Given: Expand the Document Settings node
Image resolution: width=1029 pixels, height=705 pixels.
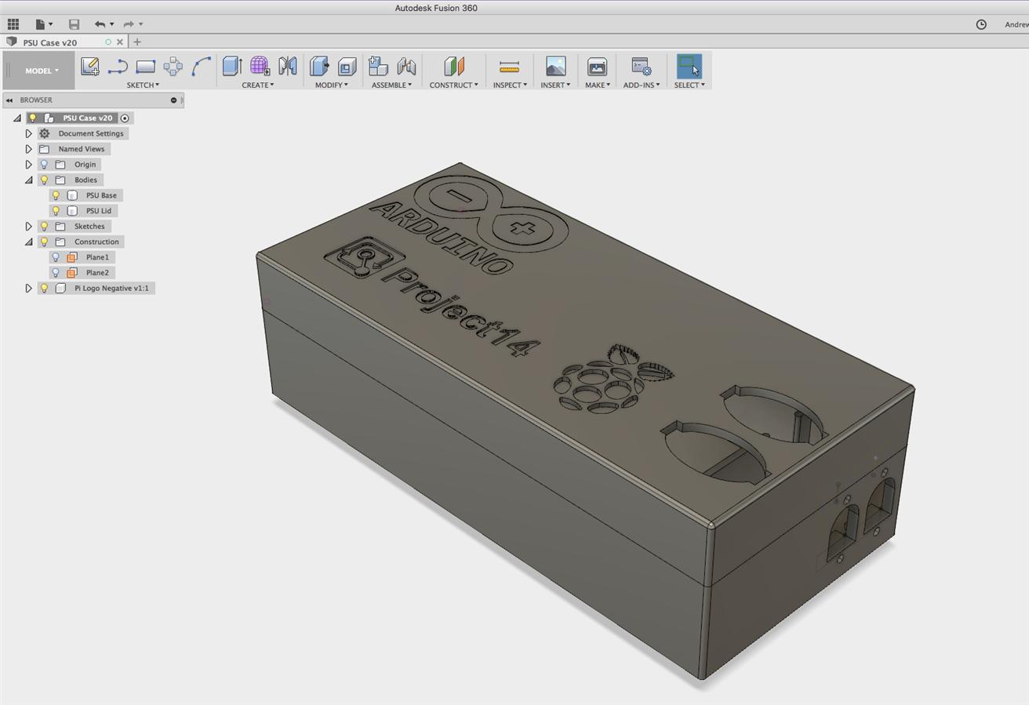Looking at the screenshot, I should pyautogui.click(x=28, y=134).
